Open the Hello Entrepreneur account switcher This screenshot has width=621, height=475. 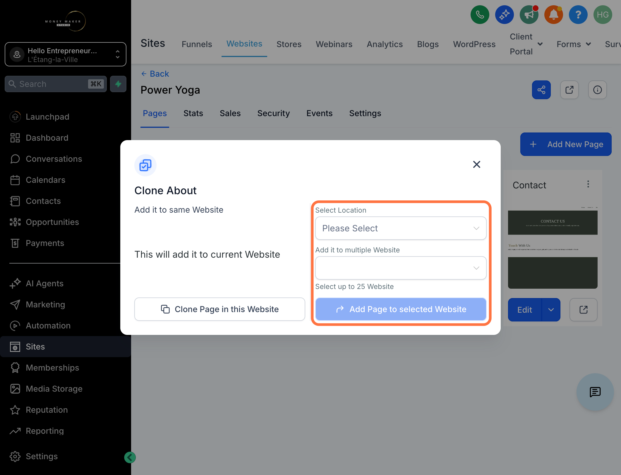pyautogui.click(x=66, y=54)
